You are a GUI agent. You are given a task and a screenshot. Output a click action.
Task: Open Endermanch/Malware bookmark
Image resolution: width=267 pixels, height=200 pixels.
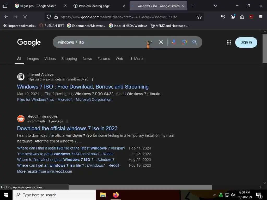click(x=86, y=26)
